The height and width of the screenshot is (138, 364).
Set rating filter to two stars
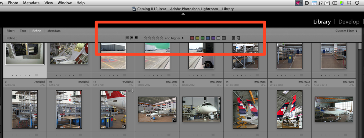coord(150,38)
